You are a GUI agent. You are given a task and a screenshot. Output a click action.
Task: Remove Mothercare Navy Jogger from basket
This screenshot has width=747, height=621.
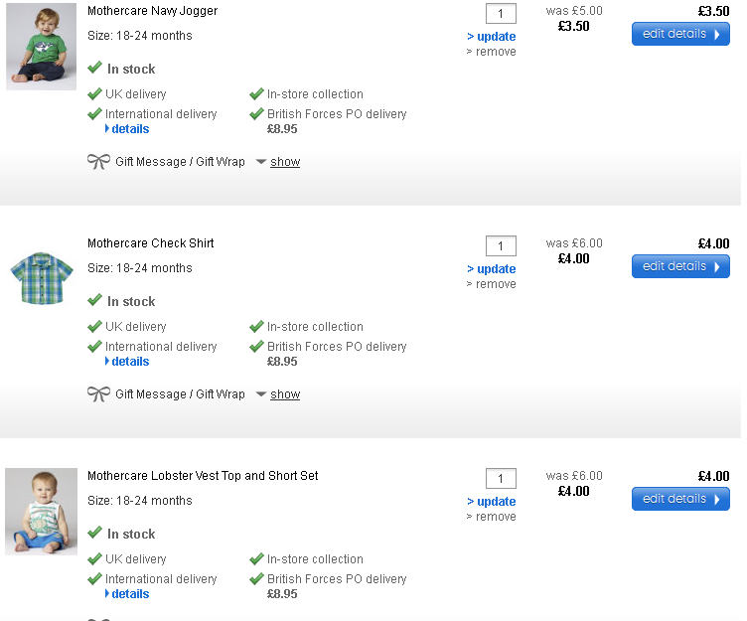click(x=493, y=52)
